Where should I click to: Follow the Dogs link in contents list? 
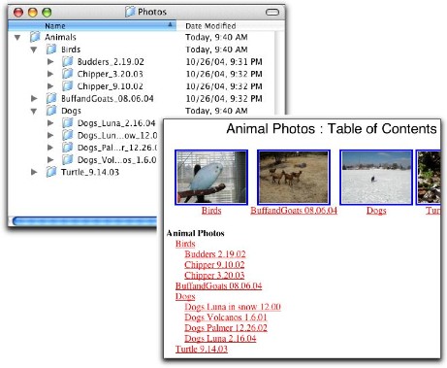(185, 296)
